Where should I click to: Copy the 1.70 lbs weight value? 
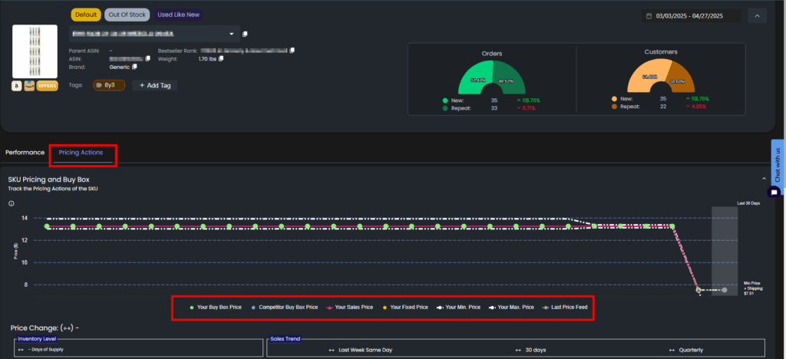(x=221, y=58)
